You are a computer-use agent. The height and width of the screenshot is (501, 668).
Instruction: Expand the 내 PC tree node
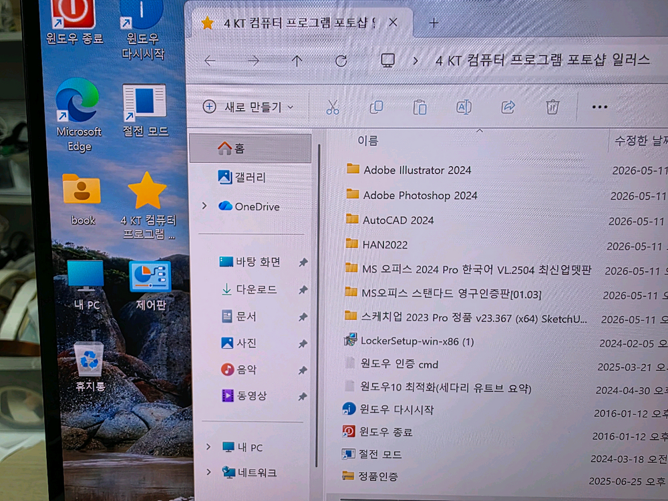click(x=208, y=447)
